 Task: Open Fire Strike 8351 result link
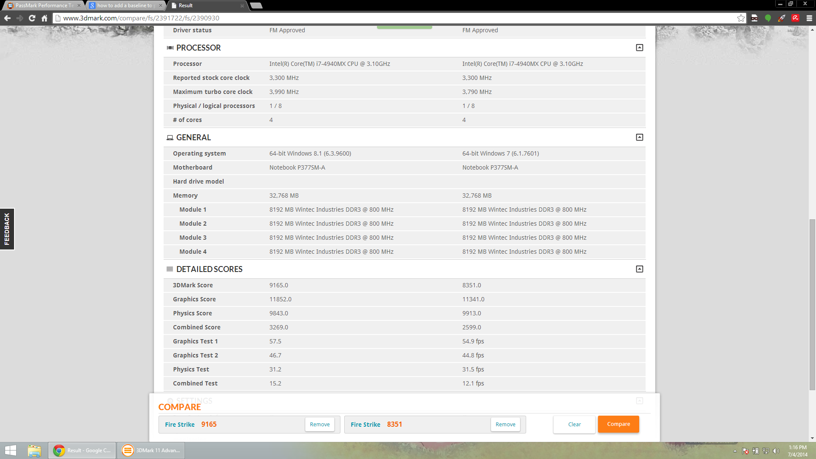coord(365,425)
